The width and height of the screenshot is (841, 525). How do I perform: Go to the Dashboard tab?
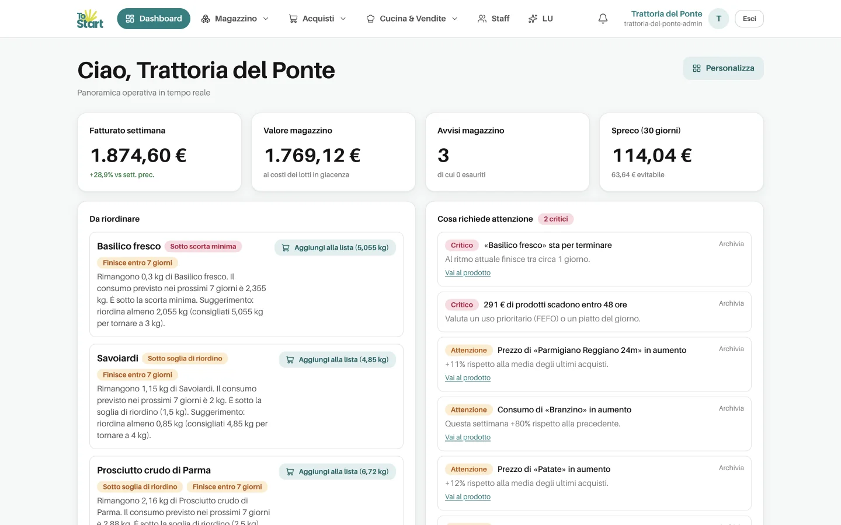(x=154, y=19)
